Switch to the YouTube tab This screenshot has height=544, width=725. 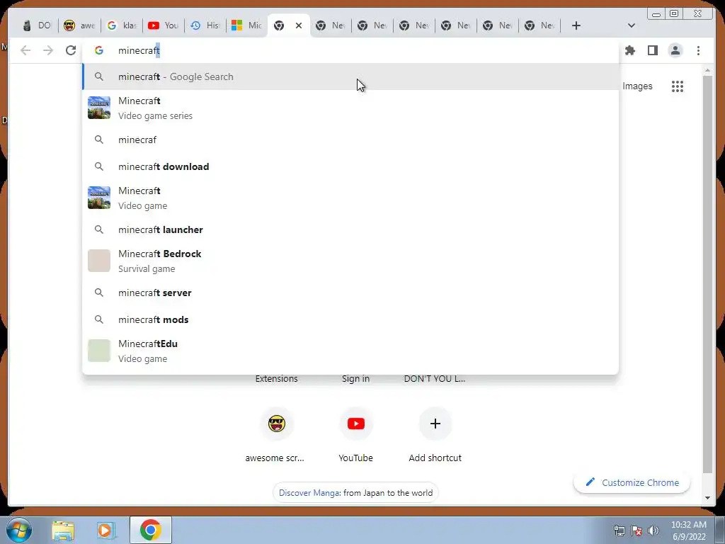[164, 25]
